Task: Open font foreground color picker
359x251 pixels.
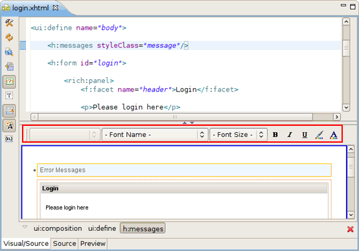Action: click(x=334, y=134)
